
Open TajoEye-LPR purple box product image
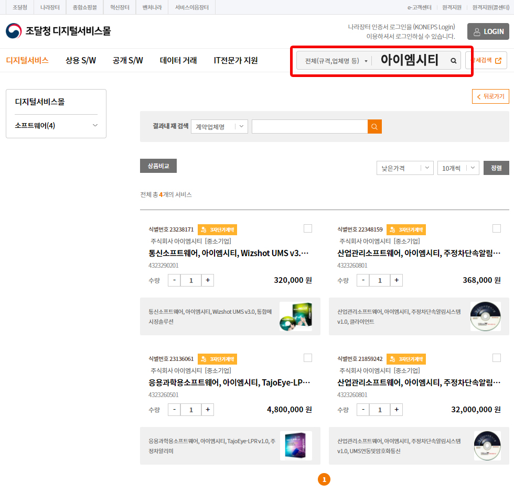(x=295, y=446)
